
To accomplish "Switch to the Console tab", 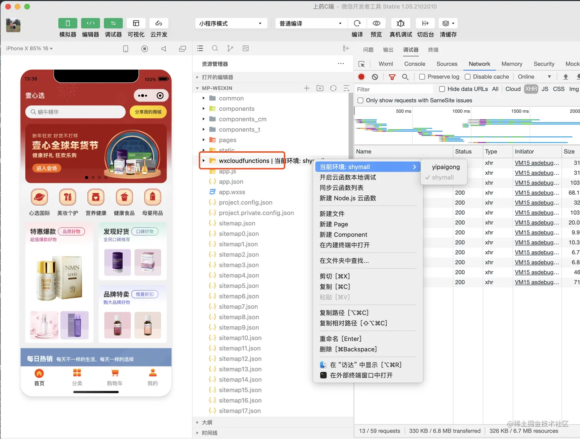I will [415, 64].
